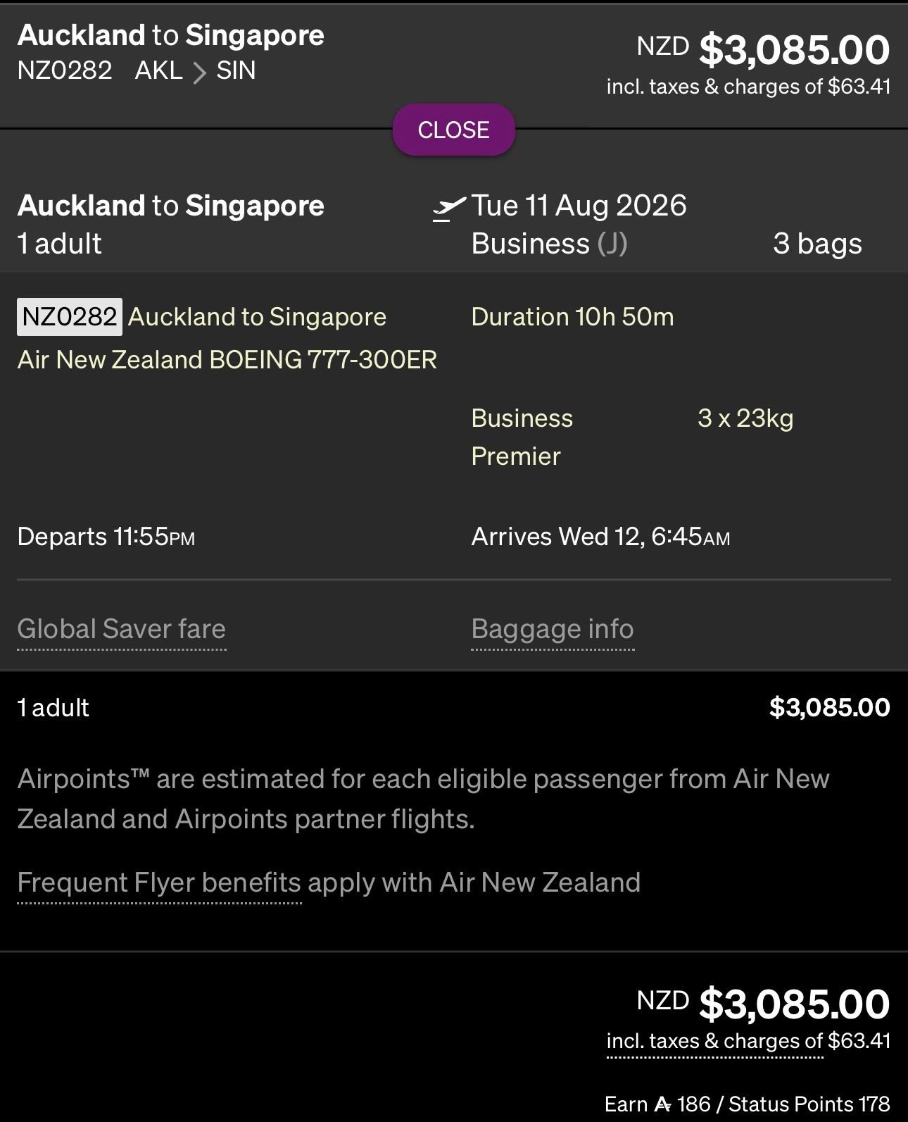The image size is (908, 1122).
Task: Click the Duration 10h 50m label
Action: (x=572, y=317)
